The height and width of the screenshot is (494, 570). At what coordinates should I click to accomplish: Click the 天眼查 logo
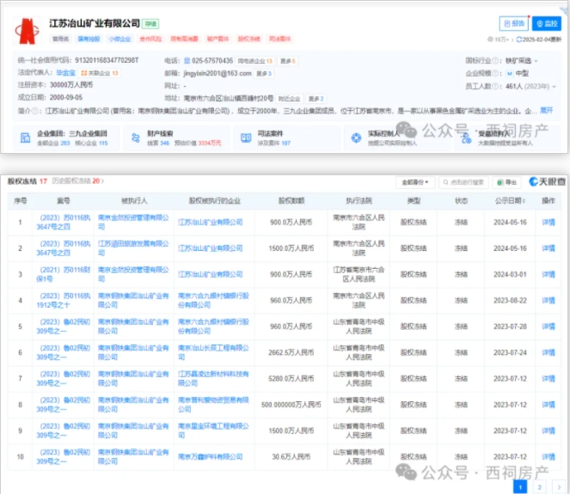(548, 182)
